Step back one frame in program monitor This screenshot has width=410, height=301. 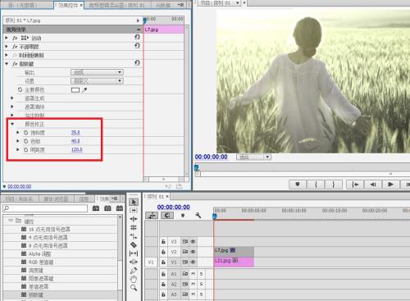pos(373,185)
